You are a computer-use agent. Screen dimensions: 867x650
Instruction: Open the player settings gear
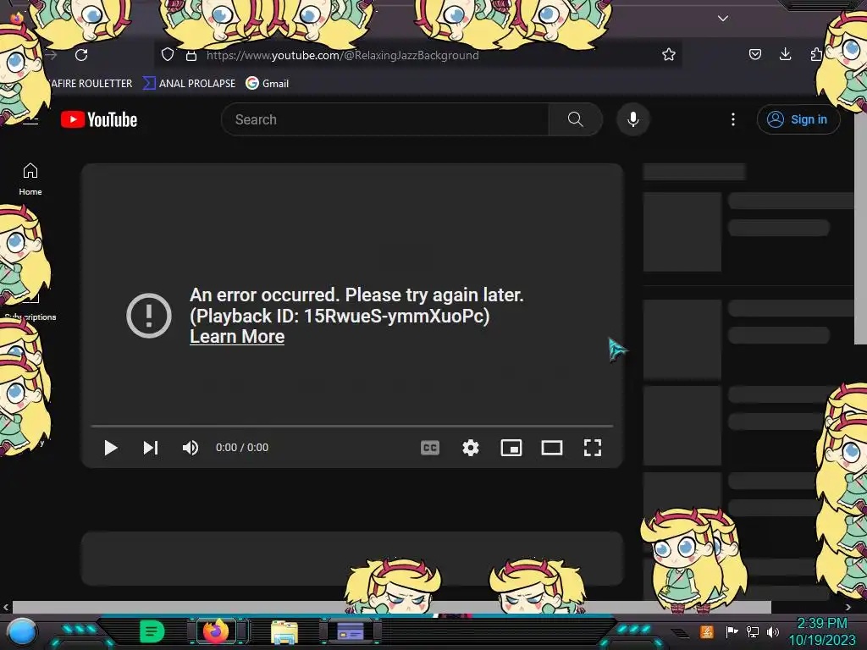click(x=471, y=448)
